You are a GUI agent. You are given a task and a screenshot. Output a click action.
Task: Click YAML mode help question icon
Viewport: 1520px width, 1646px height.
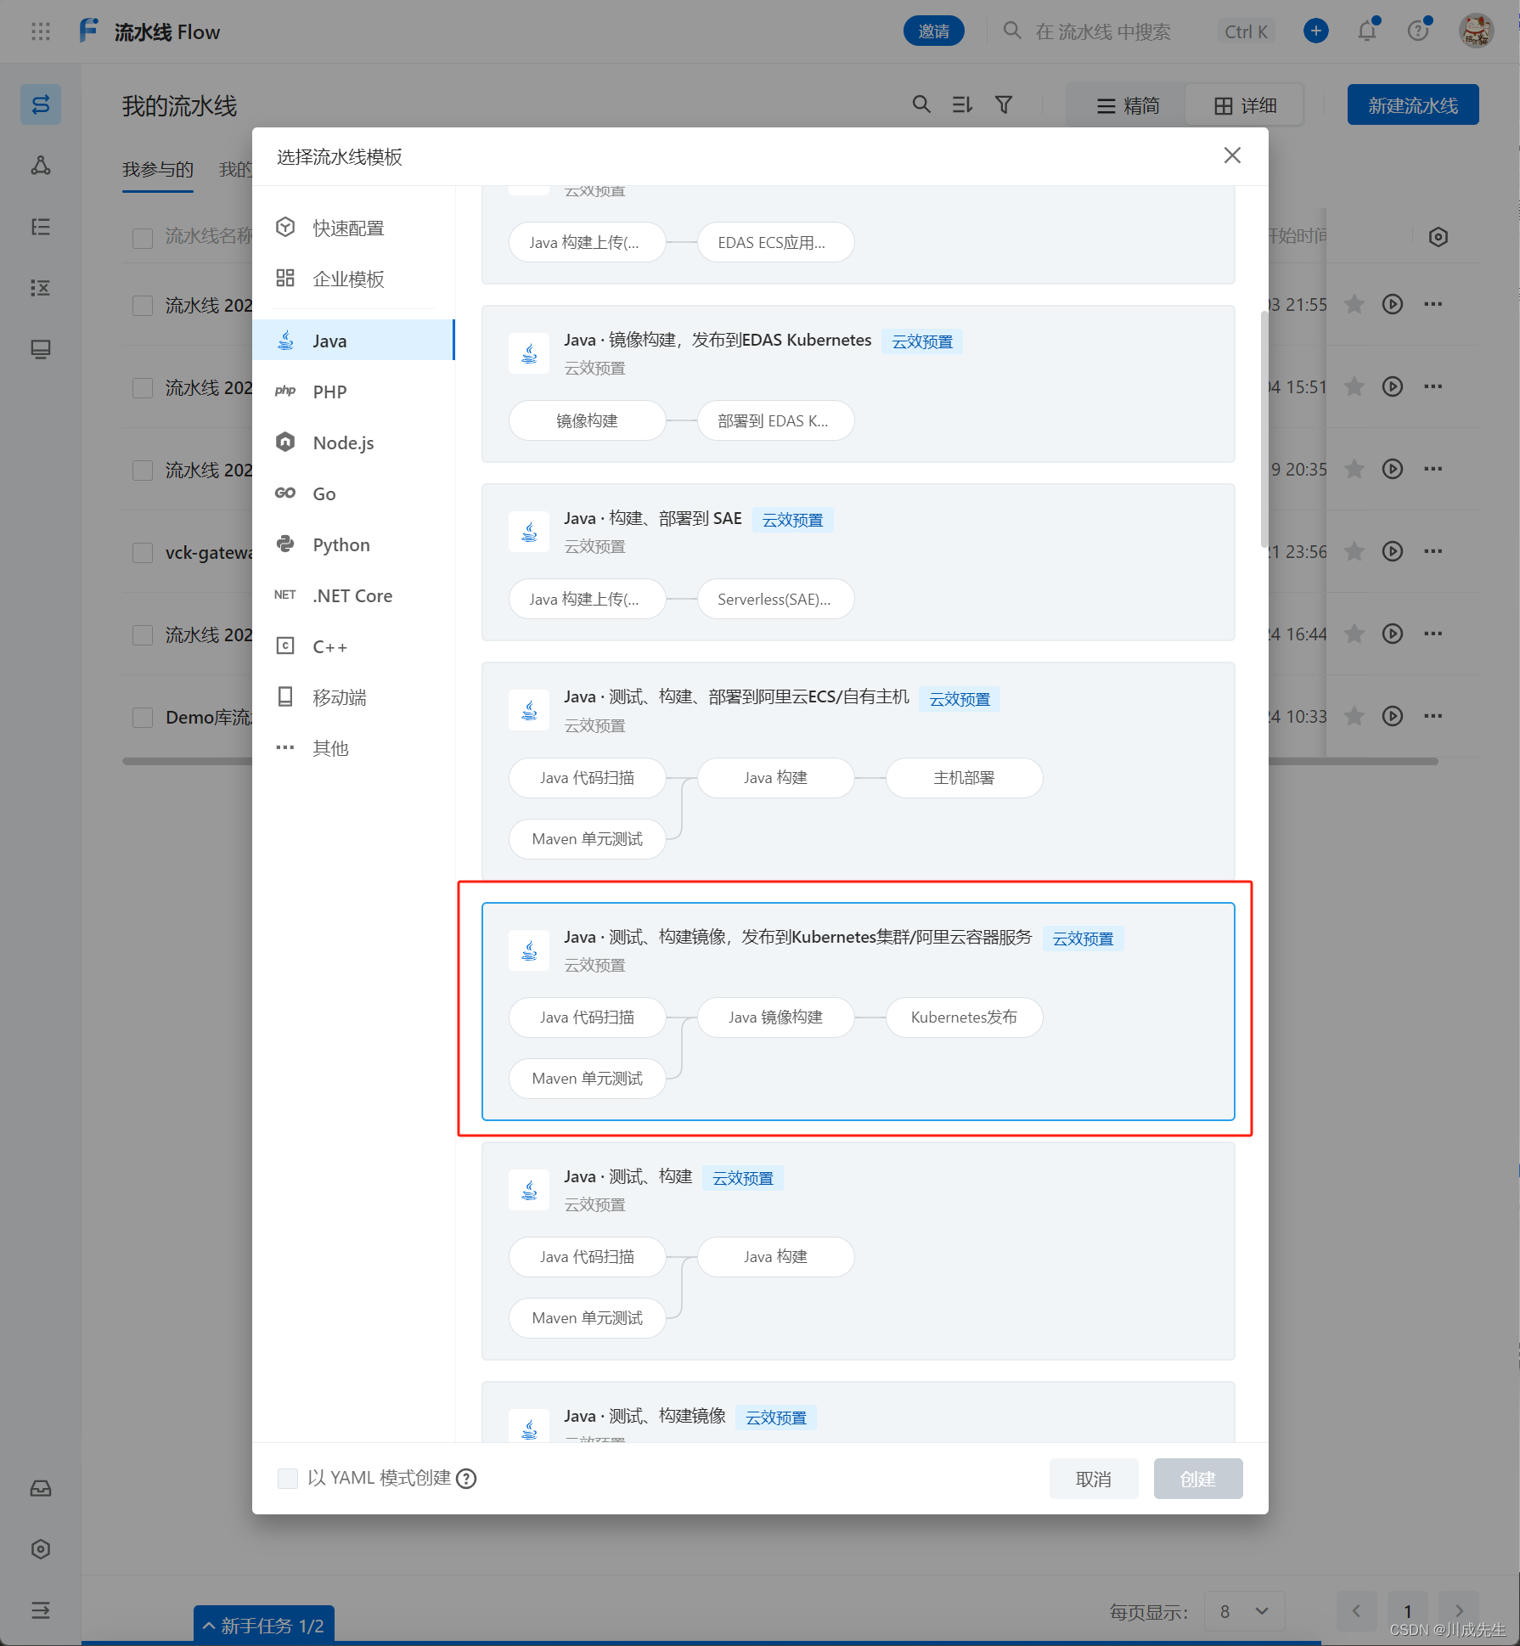[x=466, y=1479]
